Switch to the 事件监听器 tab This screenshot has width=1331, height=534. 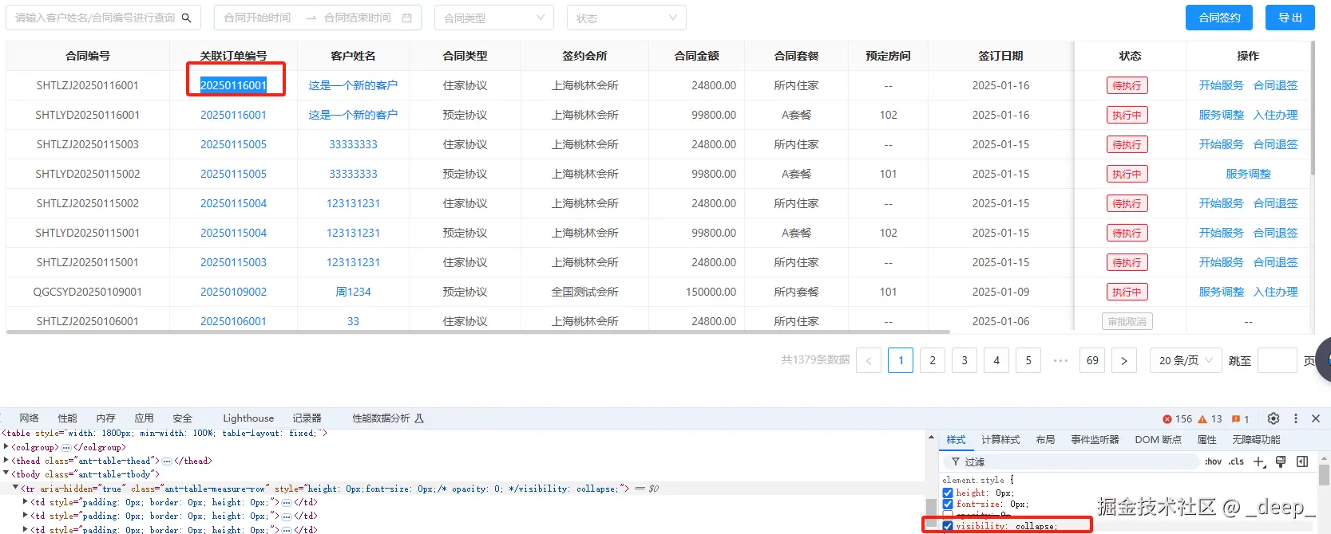[x=1095, y=440]
